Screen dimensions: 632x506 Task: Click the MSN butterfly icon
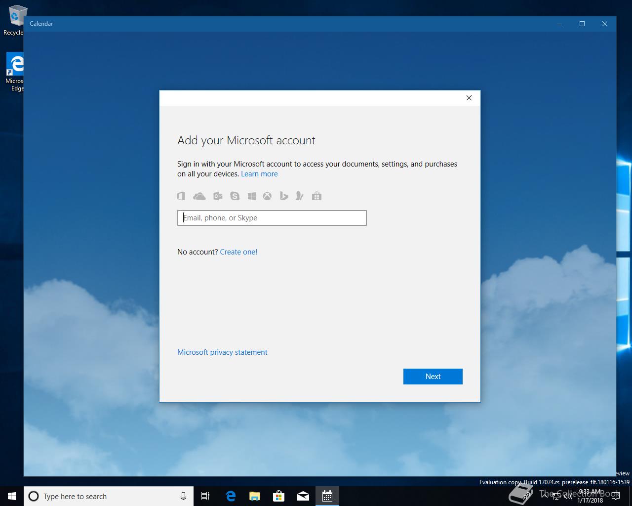click(x=299, y=196)
